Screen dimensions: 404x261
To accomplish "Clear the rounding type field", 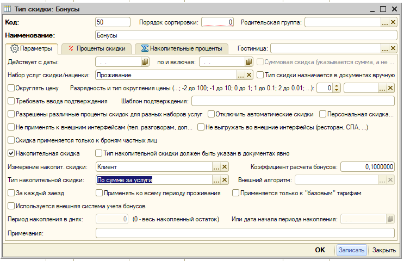I will 390,88.
